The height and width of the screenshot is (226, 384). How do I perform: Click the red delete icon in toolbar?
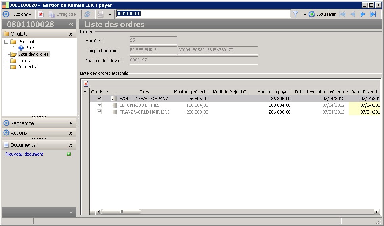(41, 14)
